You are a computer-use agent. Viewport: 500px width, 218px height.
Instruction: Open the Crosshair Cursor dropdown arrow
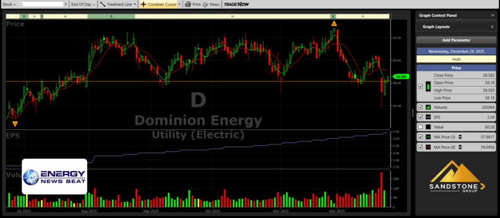(x=180, y=4)
